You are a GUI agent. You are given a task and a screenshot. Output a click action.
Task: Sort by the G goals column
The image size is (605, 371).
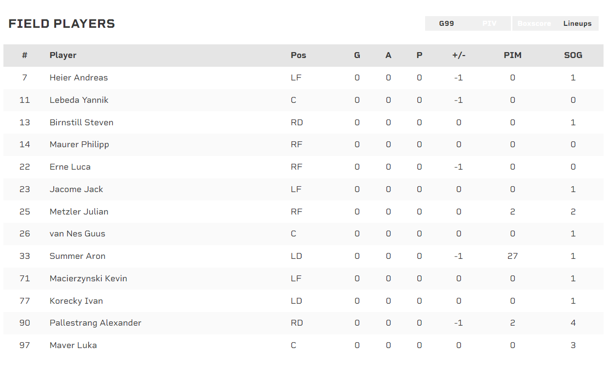coord(357,55)
